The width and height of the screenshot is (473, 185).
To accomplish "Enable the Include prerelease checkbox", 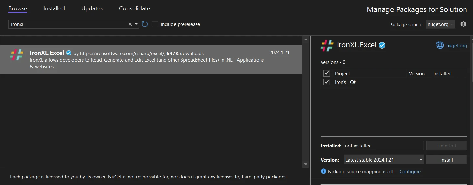I will 155,24.
